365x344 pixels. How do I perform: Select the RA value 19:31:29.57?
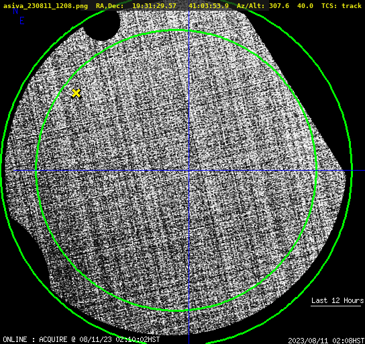click(154, 6)
